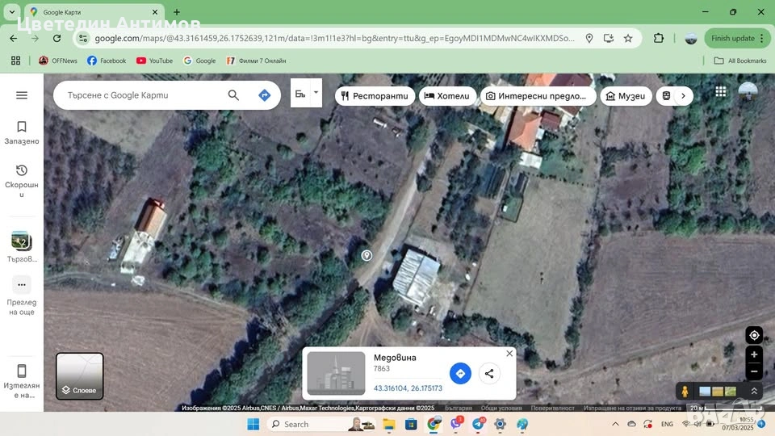This screenshot has height=436, width=775.
Task: Select the Ресторанти category chip
Action: [x=375, y=96]
